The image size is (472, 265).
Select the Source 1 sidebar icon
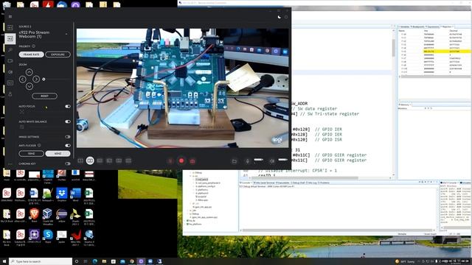(x=10, y=27)
